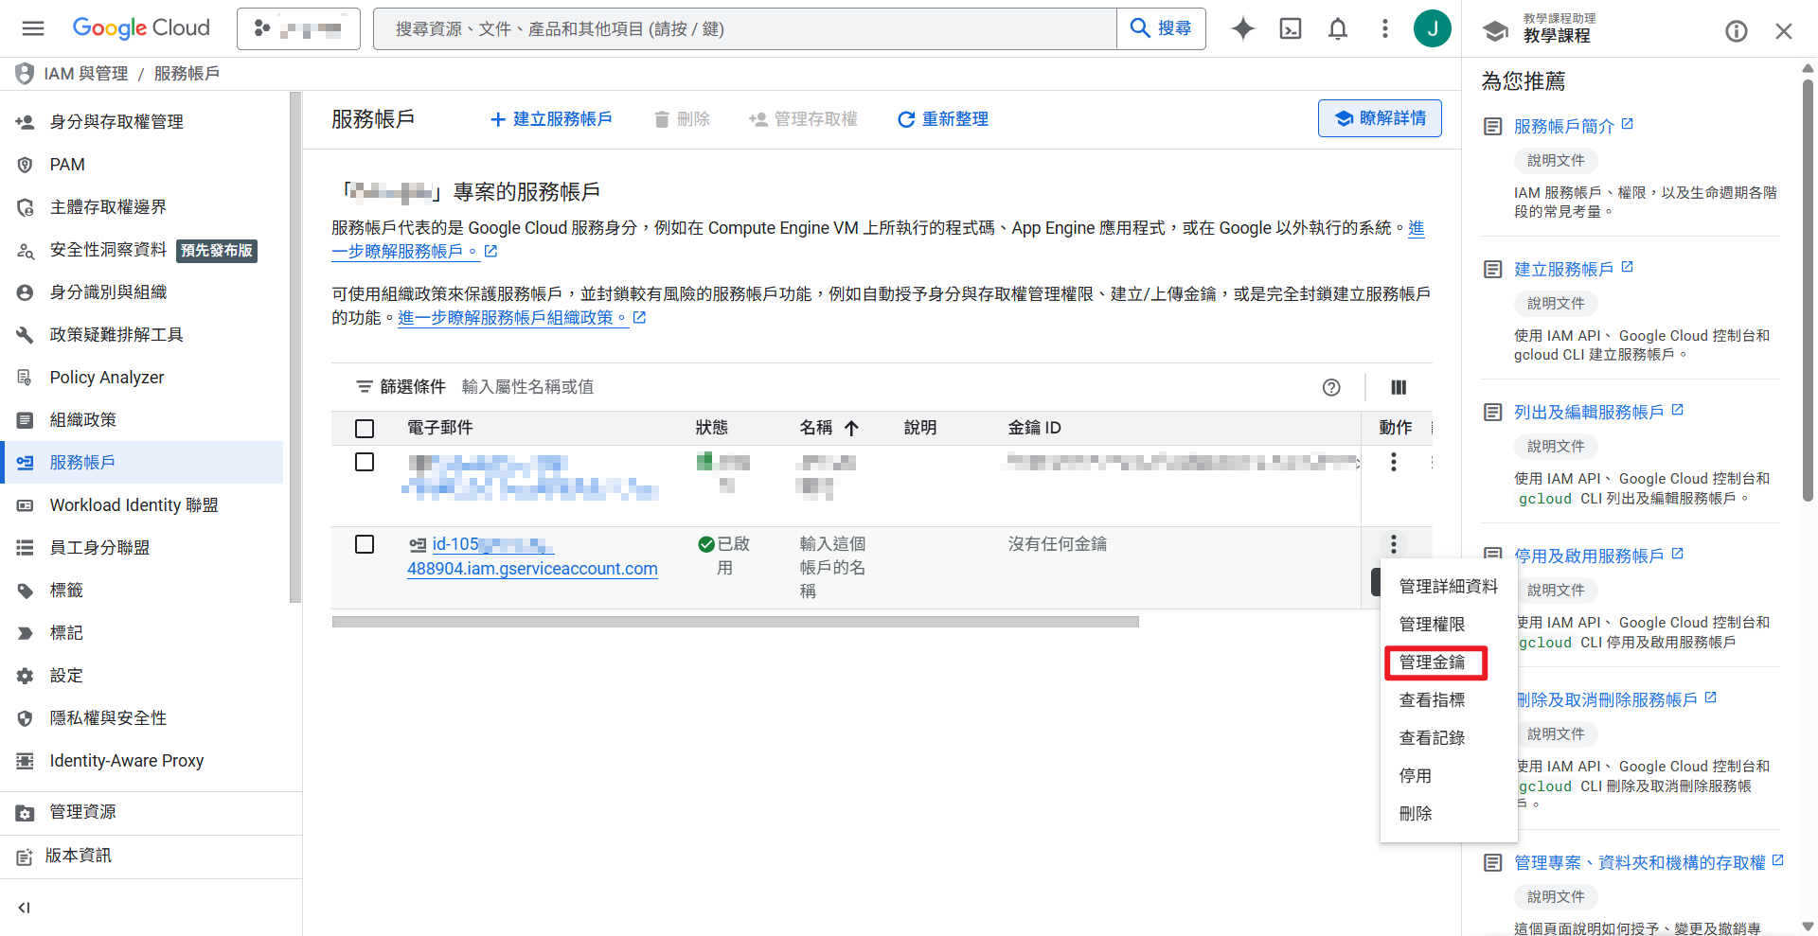Click the filter icon beside 篩選條件
The image size is (1818, 936).
pos(365,386)
